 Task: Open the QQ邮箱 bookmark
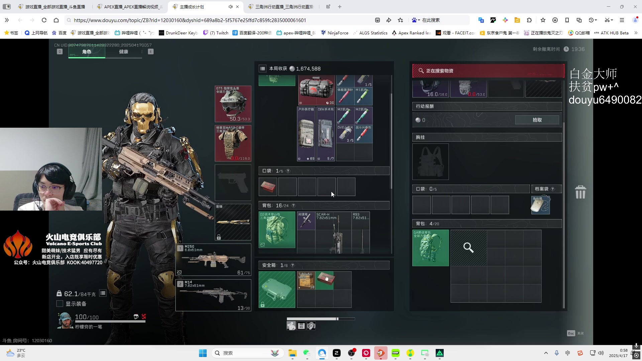coord(579,33)
